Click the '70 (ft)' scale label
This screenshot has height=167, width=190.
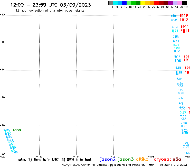point(184,7)
